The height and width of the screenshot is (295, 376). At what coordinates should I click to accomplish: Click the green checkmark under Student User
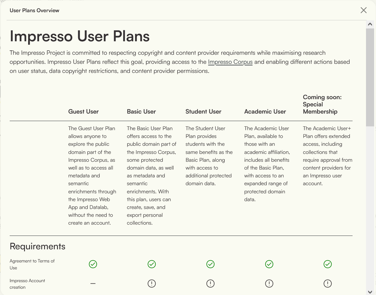point(210,264)
